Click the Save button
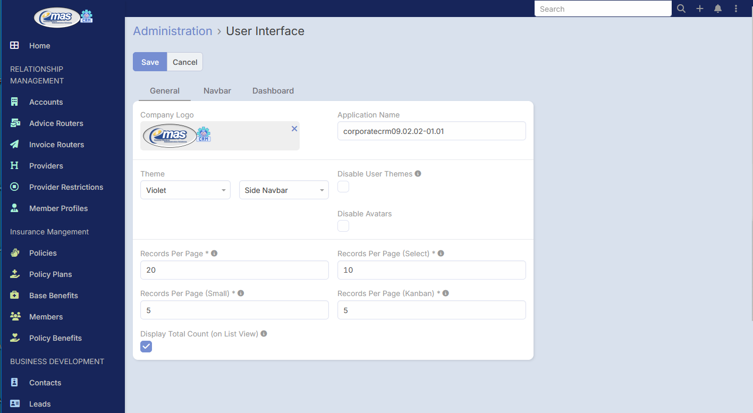Image resolution: width=753 pixels, height=413 pixels. (x=150, y=62)
